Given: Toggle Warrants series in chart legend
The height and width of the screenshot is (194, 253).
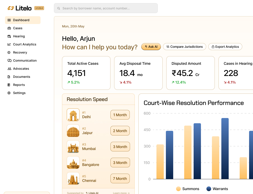Looking at the screenshot, I should (x=217, y=189).
